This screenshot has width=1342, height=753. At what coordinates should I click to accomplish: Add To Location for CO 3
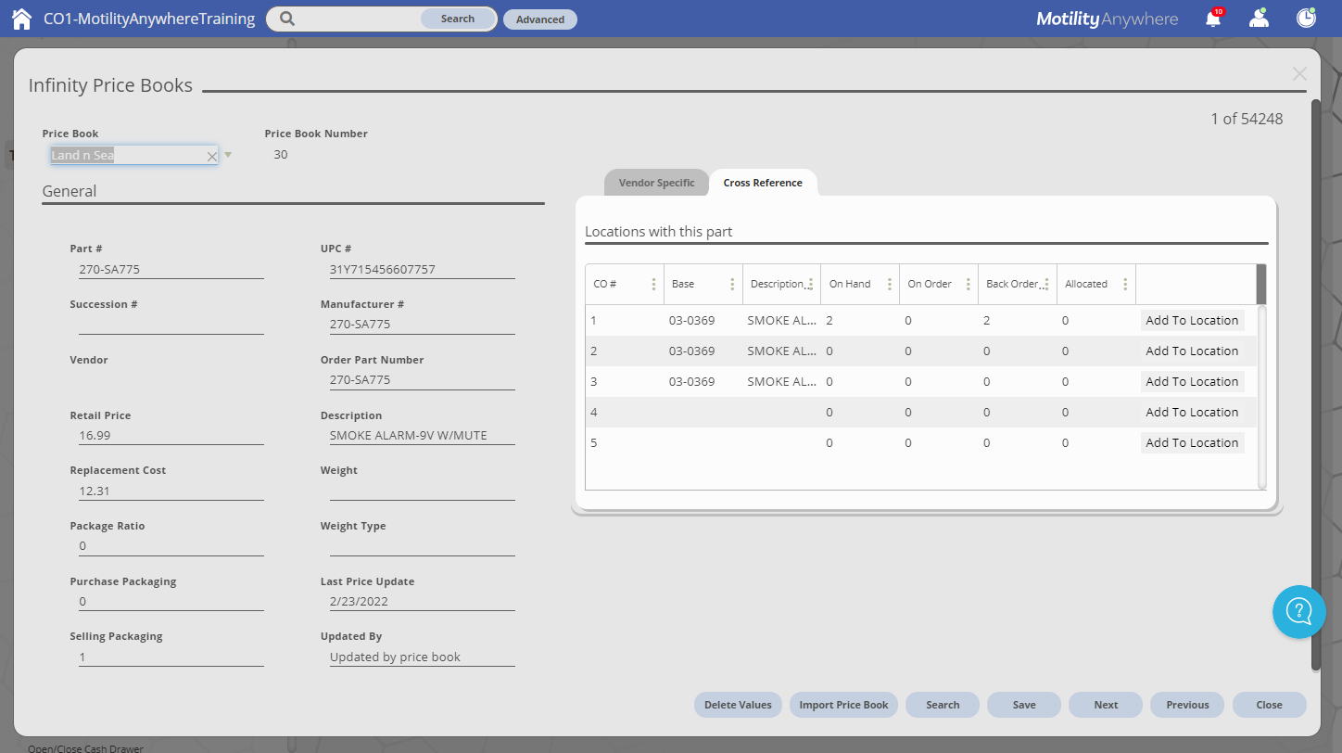(1192, 381)
